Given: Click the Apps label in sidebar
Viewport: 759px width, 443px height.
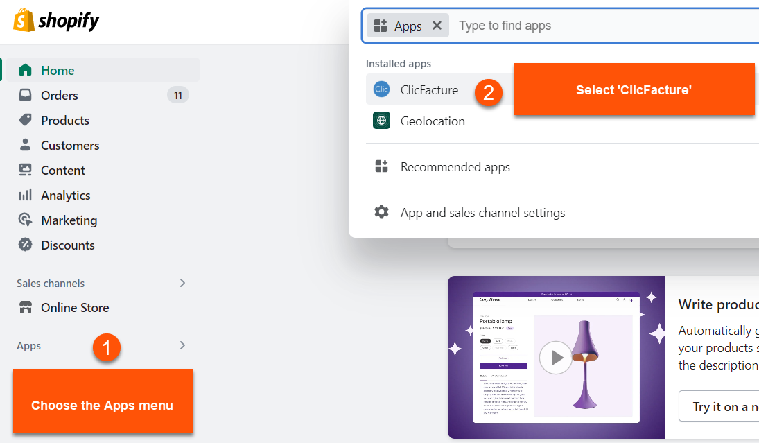Looking at the screenshot, I should (x=28, y=346).
